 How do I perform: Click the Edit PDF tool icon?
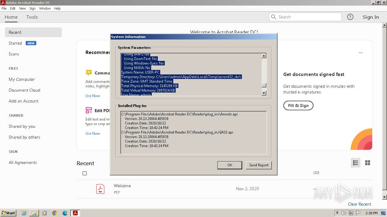click(x=89, y=110)
